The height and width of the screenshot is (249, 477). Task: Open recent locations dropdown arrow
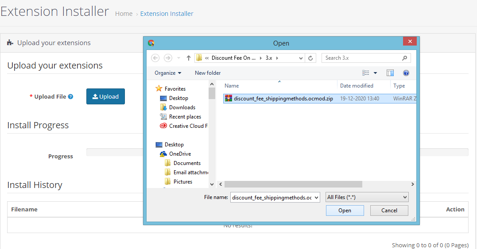[x=178, y=57]
